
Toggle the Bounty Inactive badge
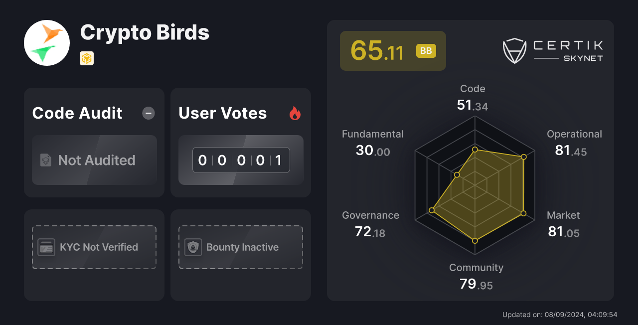click(x=240, y=247)
